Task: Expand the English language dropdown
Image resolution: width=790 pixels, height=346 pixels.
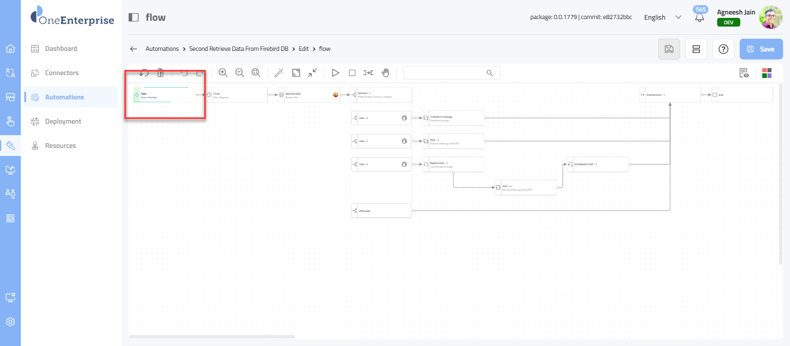Action: pos(662,17)
